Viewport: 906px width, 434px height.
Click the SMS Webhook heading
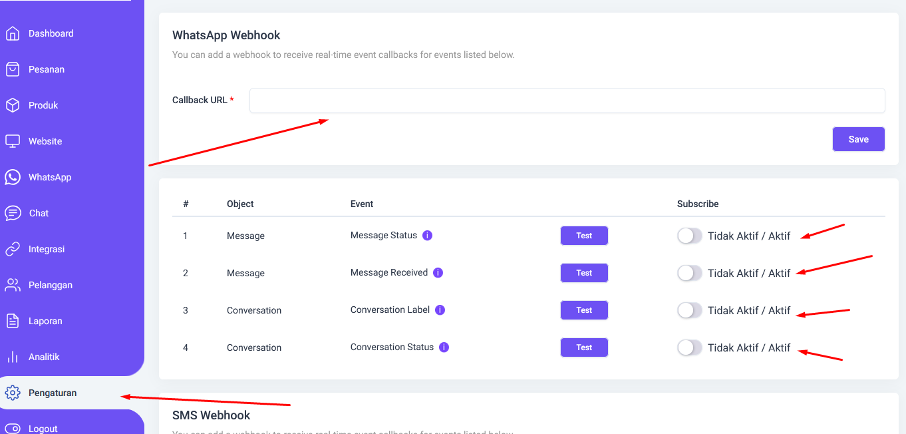tap(211, 415)
